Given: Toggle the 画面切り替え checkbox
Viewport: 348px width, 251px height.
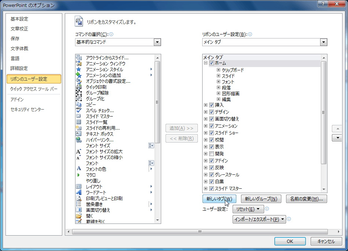Looking at the screenshot, I should (x=211, y=119).
